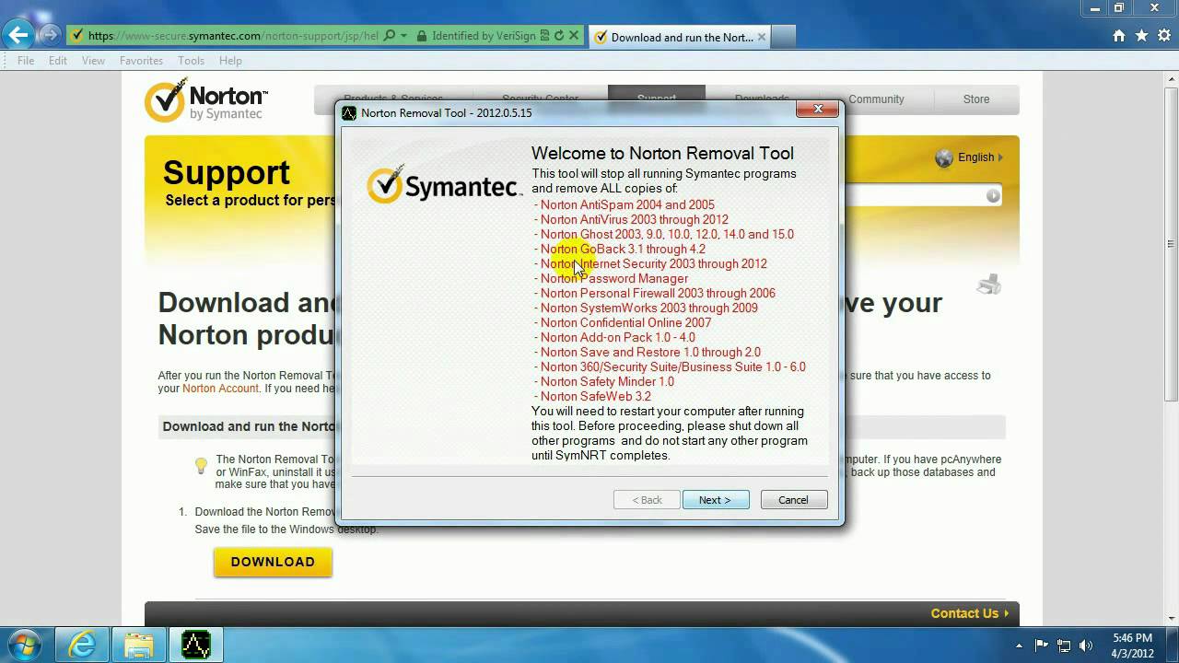Click 'Welcome to Norton Removal Tool' heading
This screenshot has height=663, width=1179.
click(662, 154)
